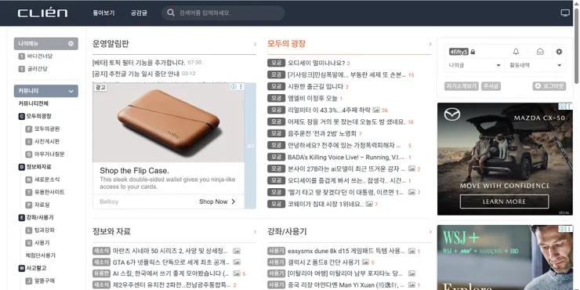The height and width of the screenshot is (290, 580).
Task: Open the post '엠엘비 이정후 오늘'
Action: point(313,98)
